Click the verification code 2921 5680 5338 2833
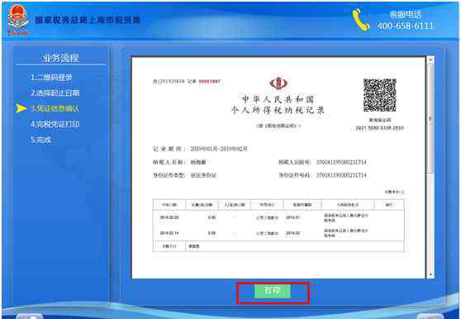Viewport: 461px width, 319px height. tap(379, 128)
